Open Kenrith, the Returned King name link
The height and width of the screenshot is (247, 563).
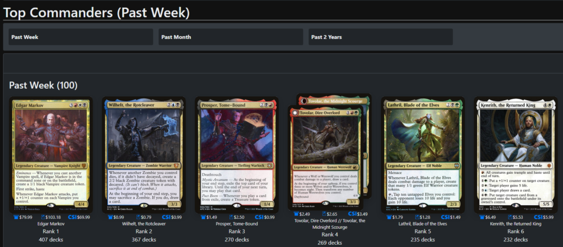coord(516,224)
